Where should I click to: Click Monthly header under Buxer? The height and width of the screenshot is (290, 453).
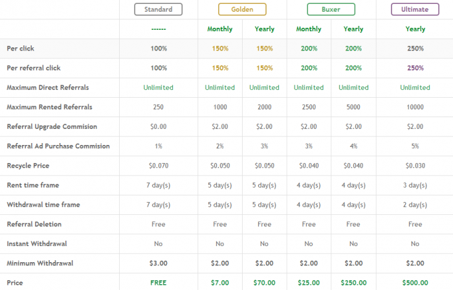click(309, 29)
